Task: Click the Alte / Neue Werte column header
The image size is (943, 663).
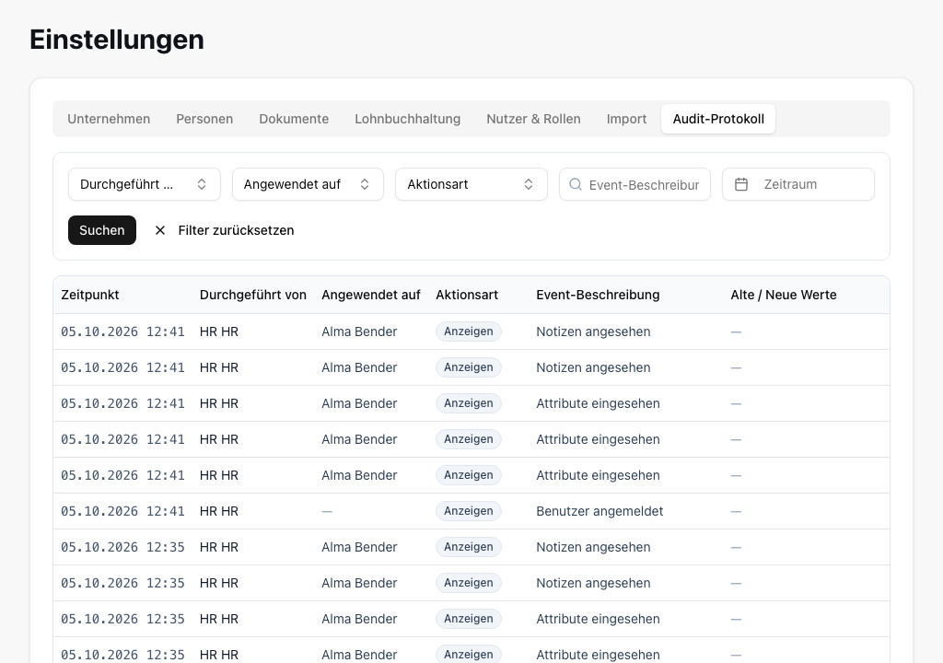Action: pyautogui.click(x=784, y=295)
